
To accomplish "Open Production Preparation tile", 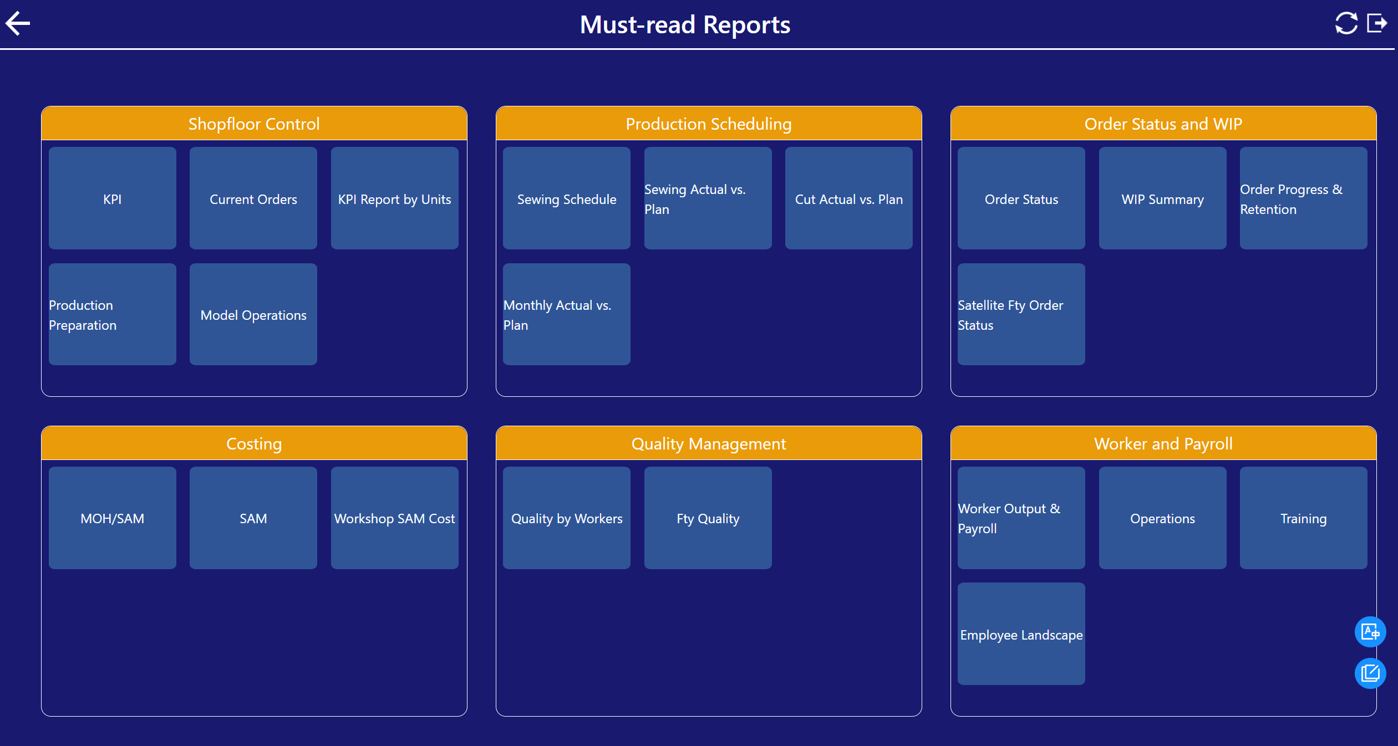I will point(113,314).
